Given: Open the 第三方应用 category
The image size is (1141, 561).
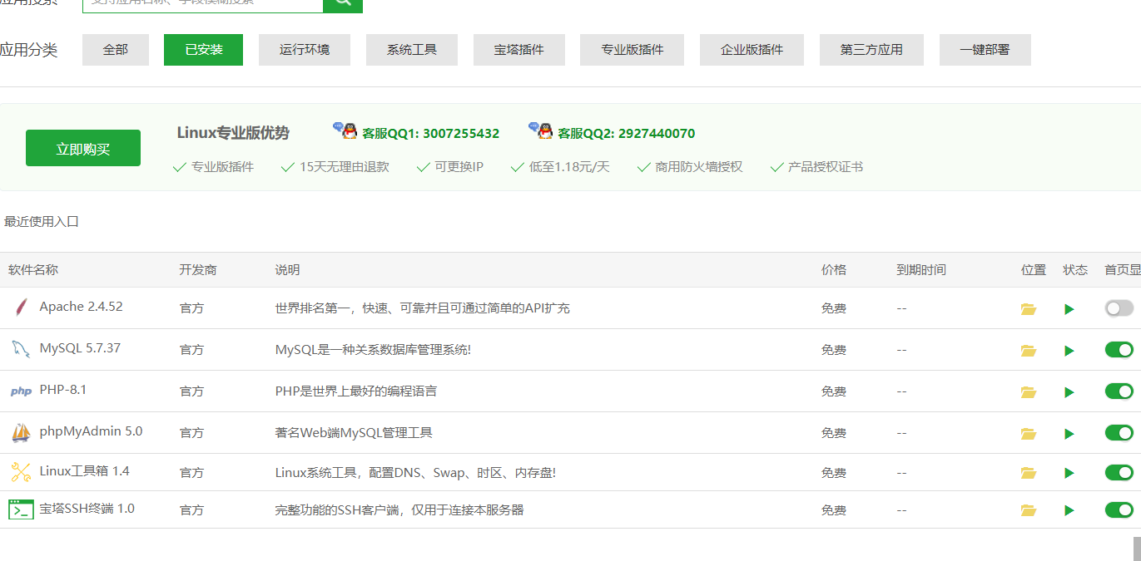Looking at the screenshot, I should tap(871, 50).
